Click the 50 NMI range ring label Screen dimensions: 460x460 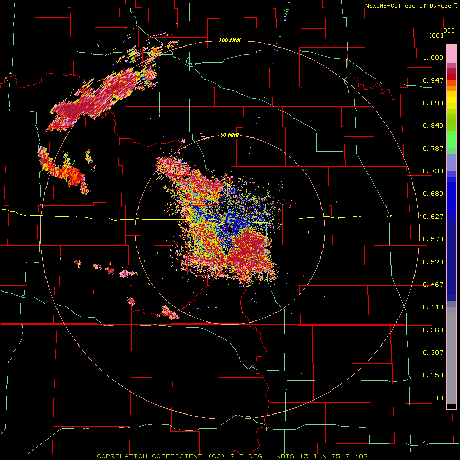pos(229,135)
